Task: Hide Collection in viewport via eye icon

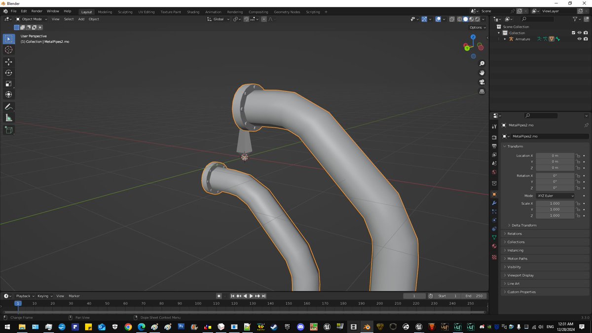Action: (579, 33)
